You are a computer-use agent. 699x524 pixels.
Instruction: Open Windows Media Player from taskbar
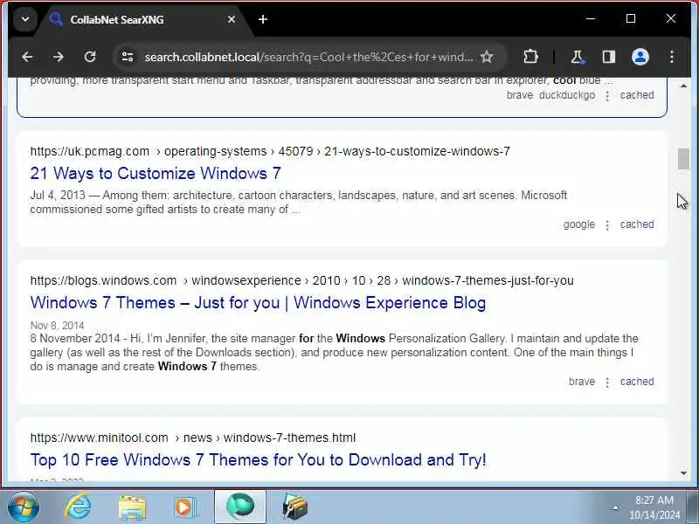pyautogui.click(x=184, y=507)
